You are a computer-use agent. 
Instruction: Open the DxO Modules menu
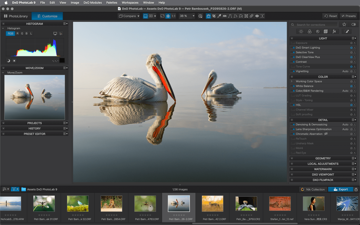pos(93,3)
